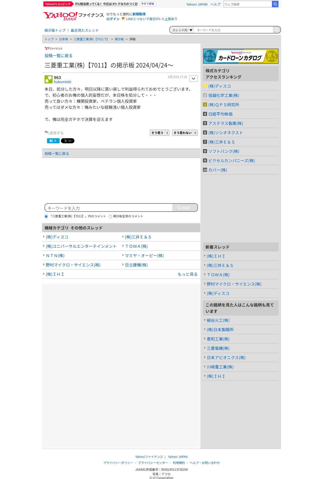Open ranking #6 (株)ソシオネクスト

click(225, 133)
